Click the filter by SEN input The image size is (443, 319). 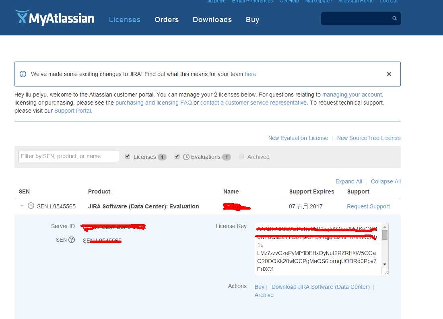pyautogui.click(x=69, y=156)
